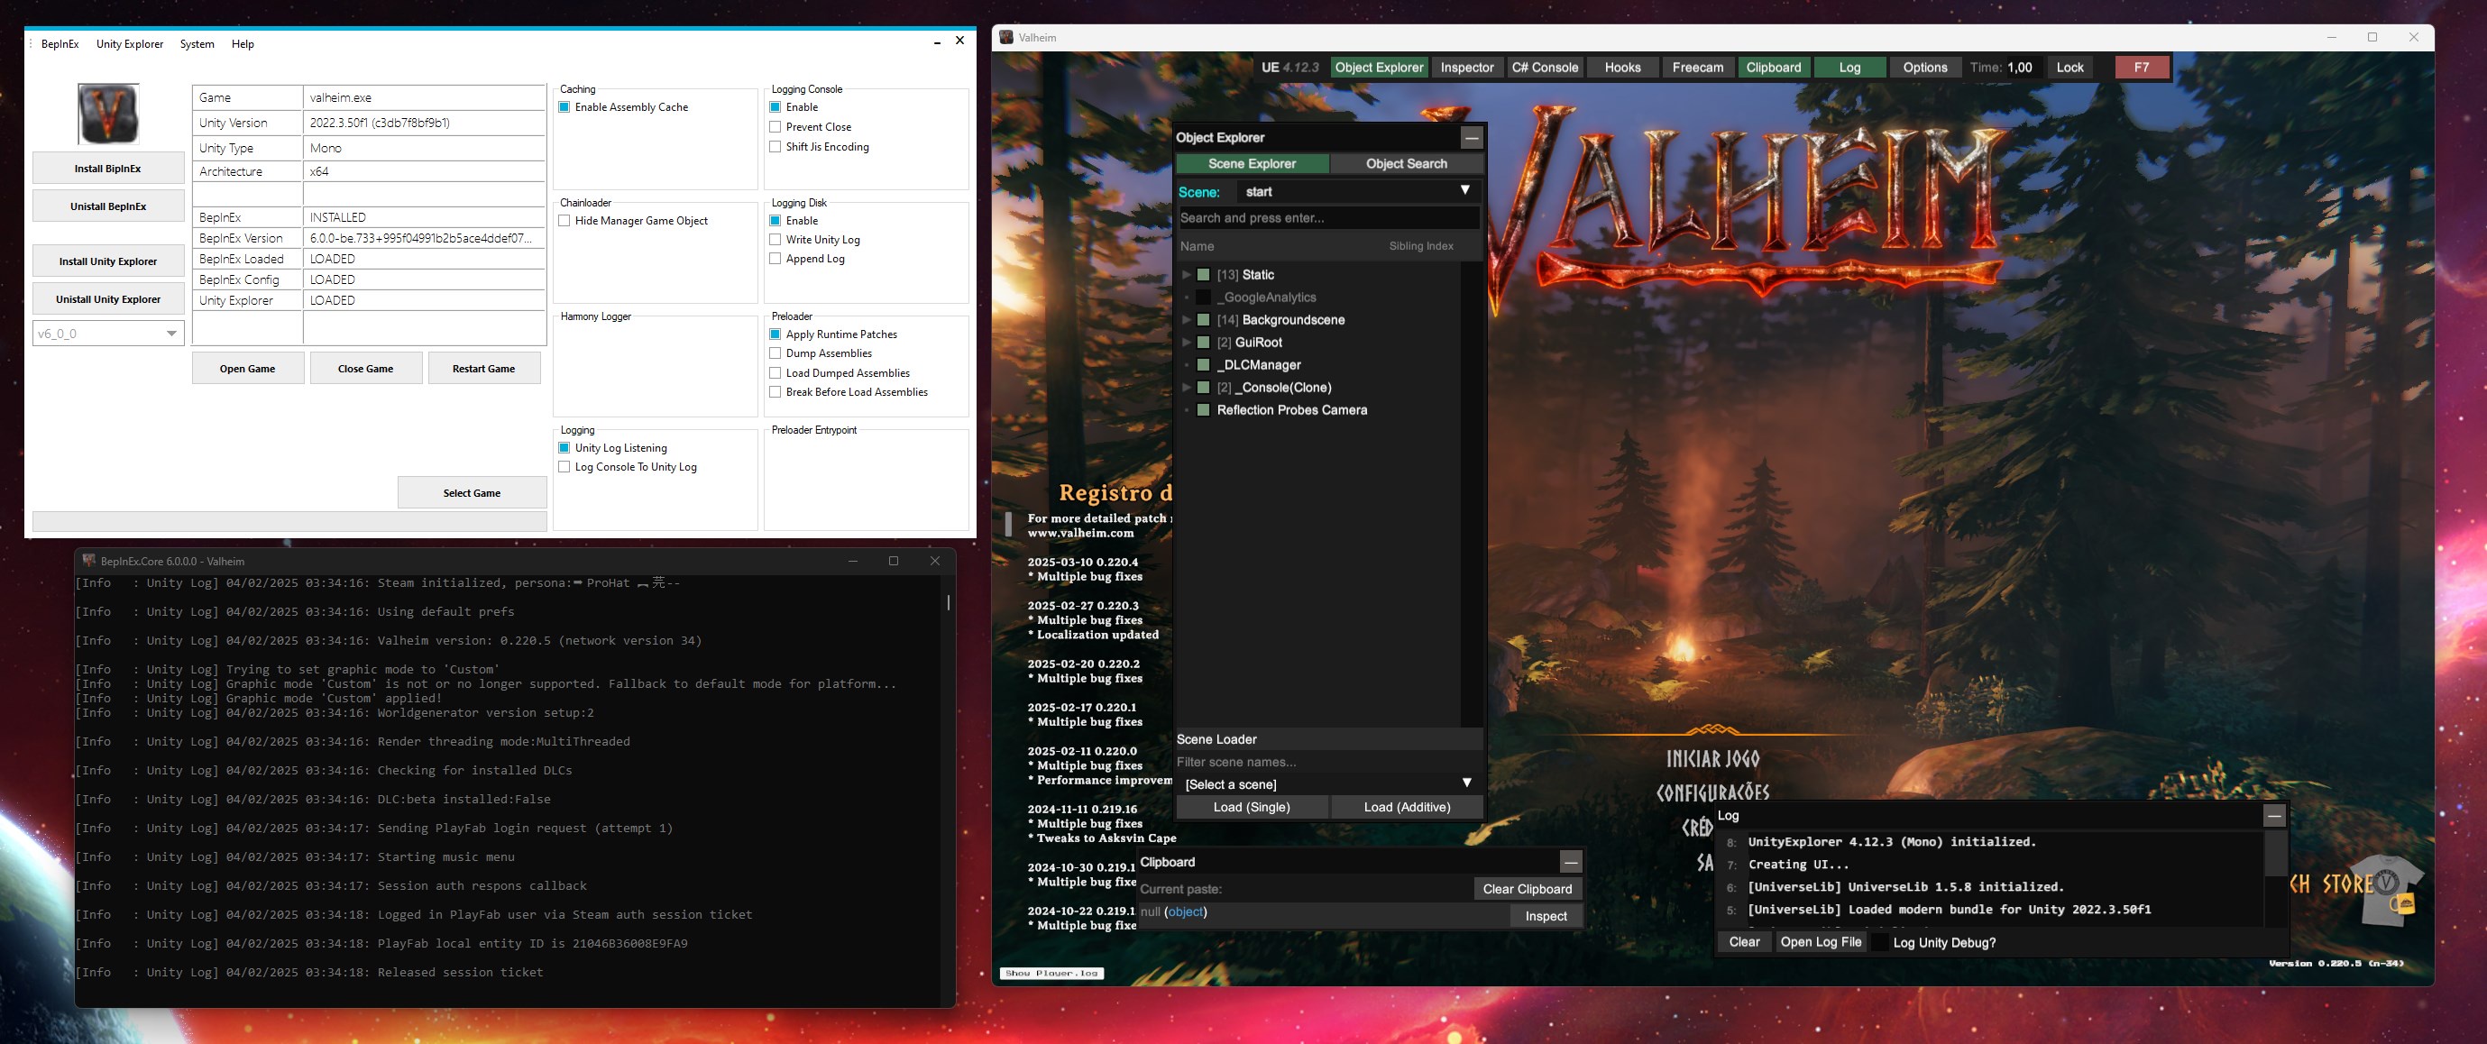This screenshot has height=1044, width=2487.
Task: Minimize the Object Explorer panel
Action: click(1471, 138)
